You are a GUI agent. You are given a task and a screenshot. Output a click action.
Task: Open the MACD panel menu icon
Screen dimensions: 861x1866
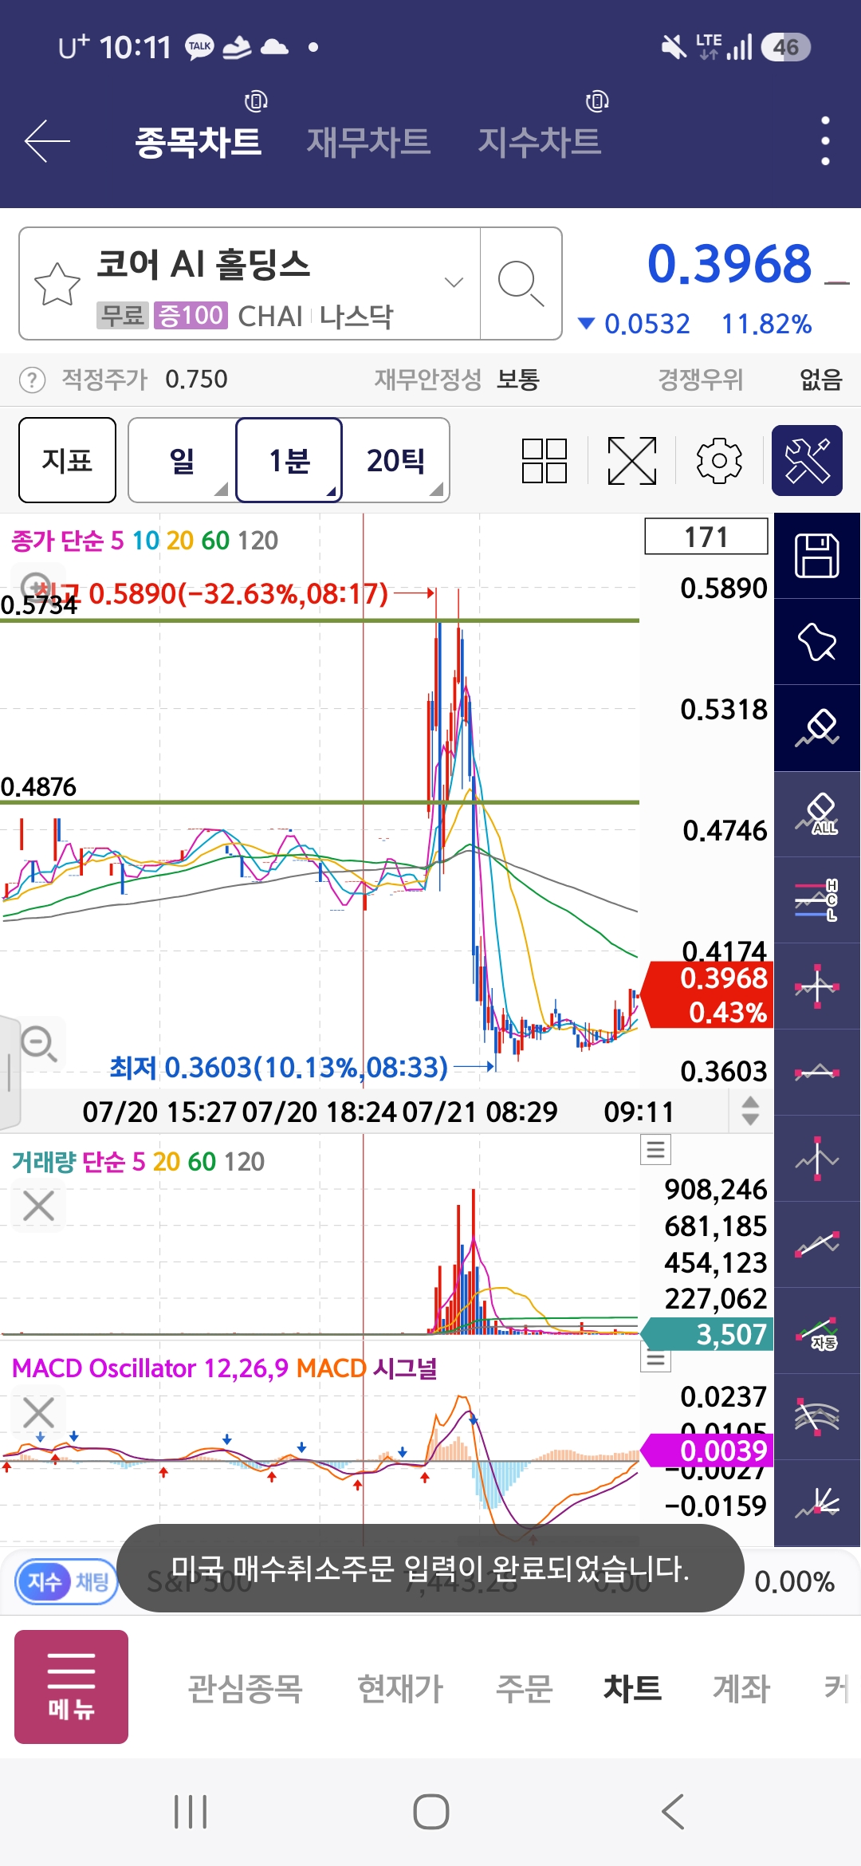pos(655,1358)
